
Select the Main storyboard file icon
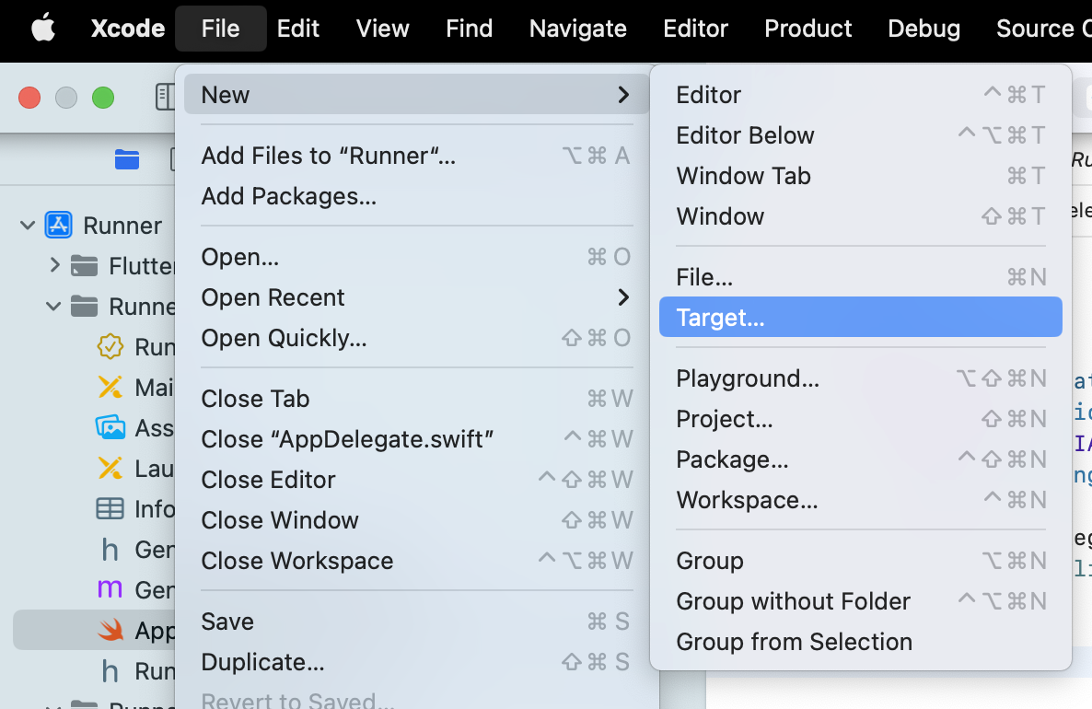point(112,387)
